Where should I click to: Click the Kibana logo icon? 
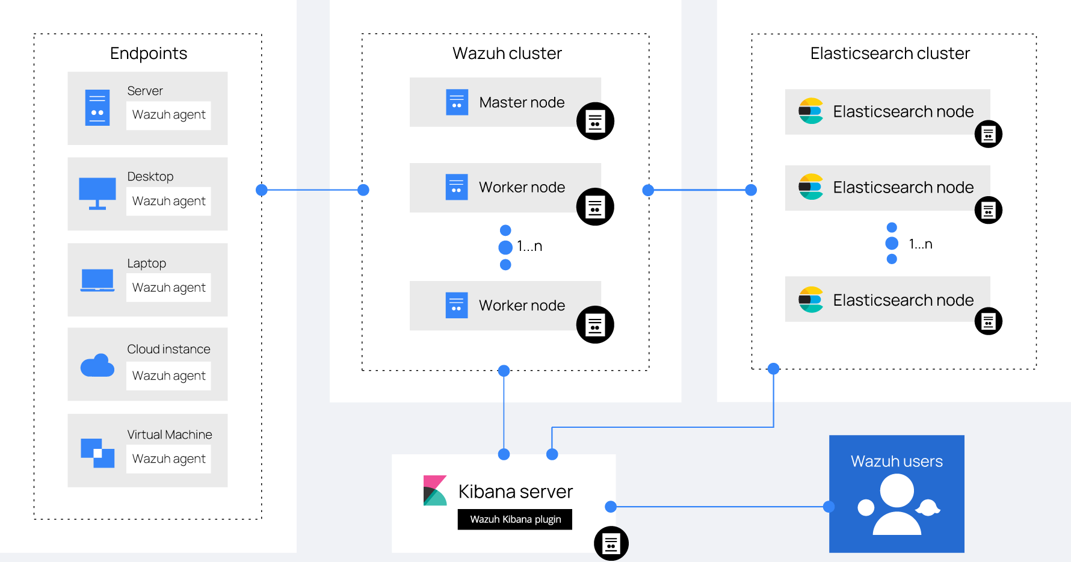pos(435,490)
